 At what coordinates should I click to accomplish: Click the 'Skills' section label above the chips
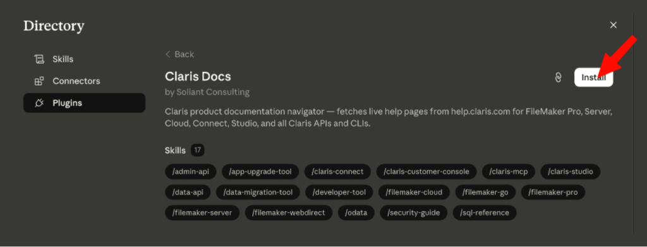176,150
